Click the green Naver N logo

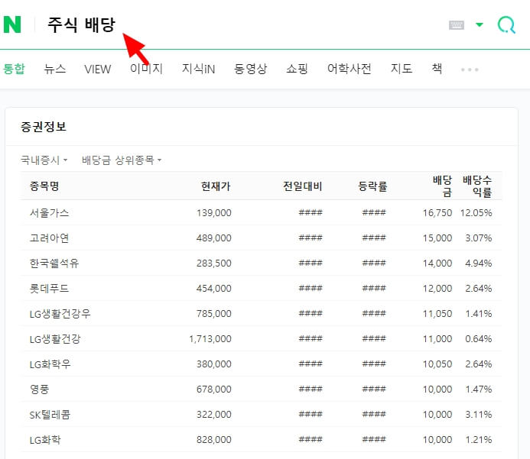coord(12,24)
